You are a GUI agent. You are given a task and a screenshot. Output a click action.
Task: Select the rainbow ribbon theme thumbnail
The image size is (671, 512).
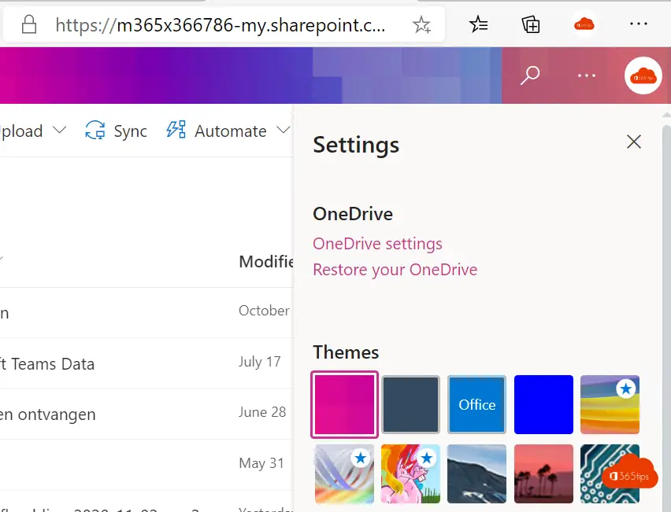pyautogui.click(x=344, y=474)
